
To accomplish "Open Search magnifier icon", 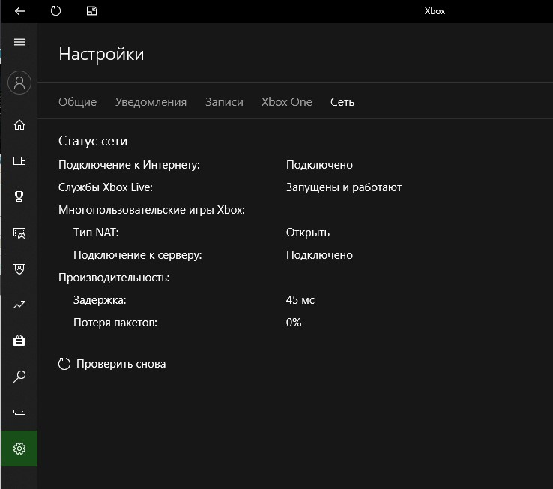I will point(19,376).
